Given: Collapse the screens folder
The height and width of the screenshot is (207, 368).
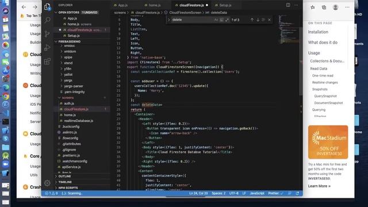Looking at the screenshot, I should [x=68, y=97].
